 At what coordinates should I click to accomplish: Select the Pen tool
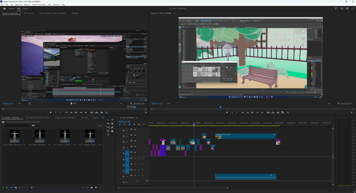pyautogui.click(x=112, y=127)
